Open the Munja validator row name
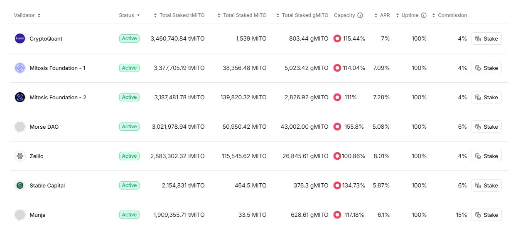The width and height of the screenshot is (523, 228). (x=37, y=215)
